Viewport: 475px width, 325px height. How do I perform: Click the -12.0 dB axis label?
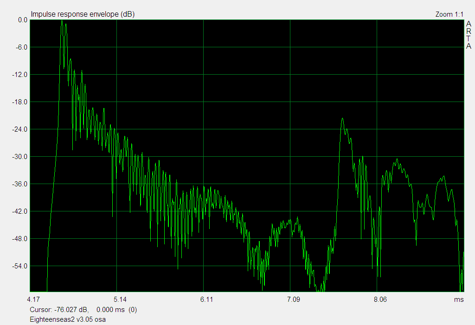point(19,75)
